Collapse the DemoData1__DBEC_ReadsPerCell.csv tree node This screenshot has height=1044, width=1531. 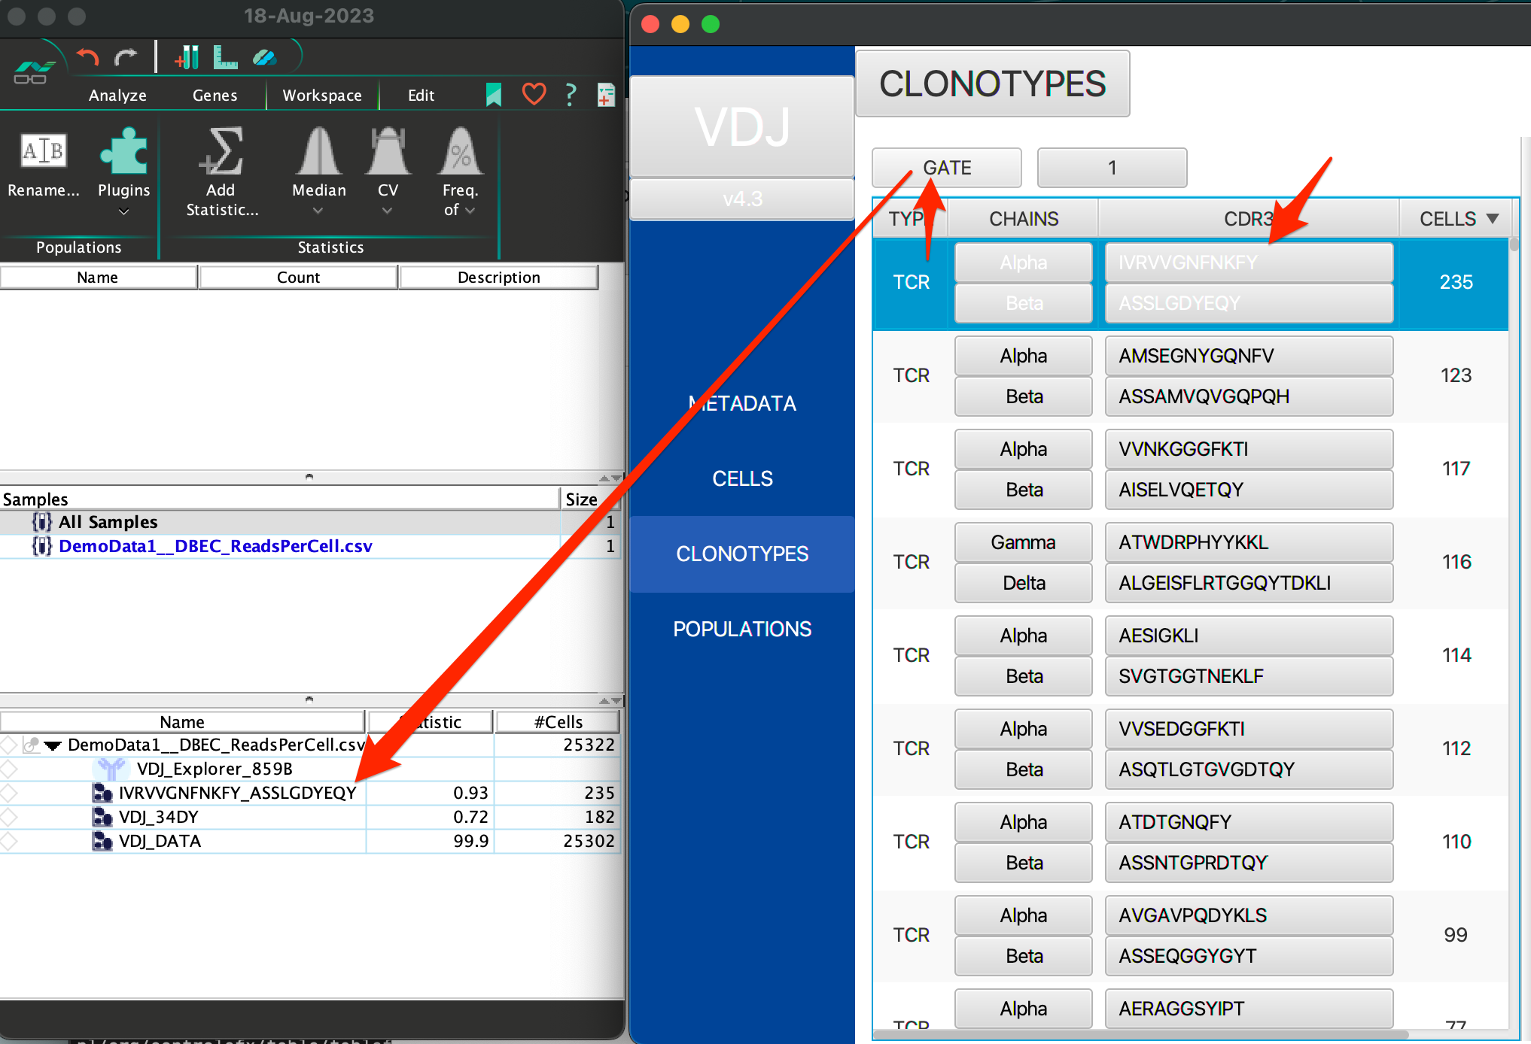click(52, 745)
